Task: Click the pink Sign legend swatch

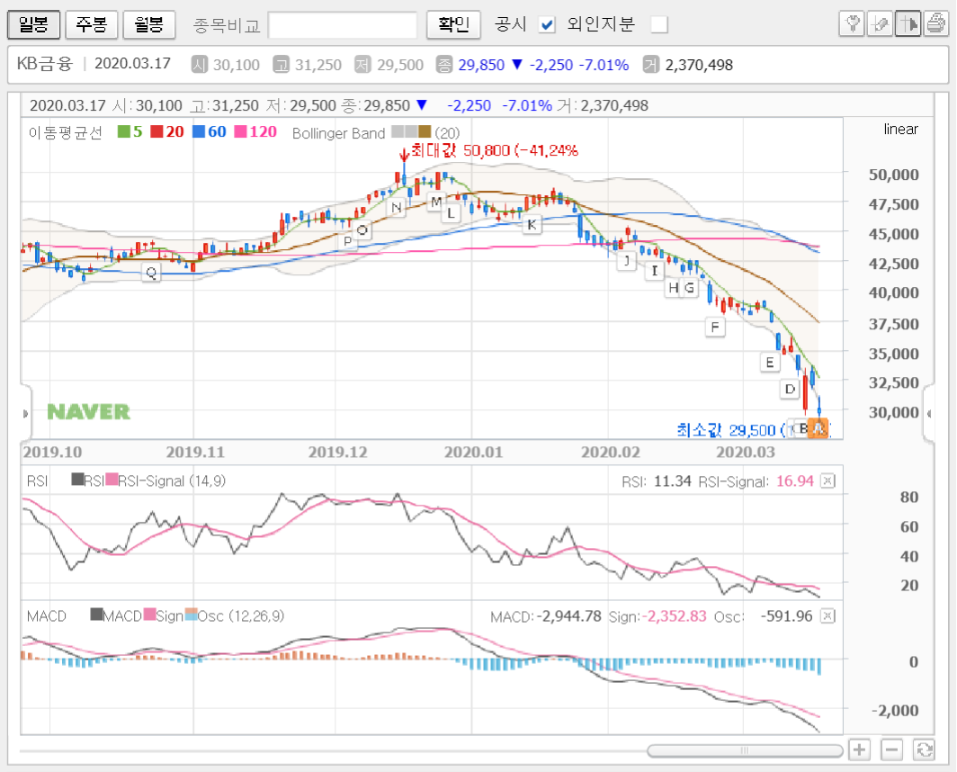Action: pos(149,614)
